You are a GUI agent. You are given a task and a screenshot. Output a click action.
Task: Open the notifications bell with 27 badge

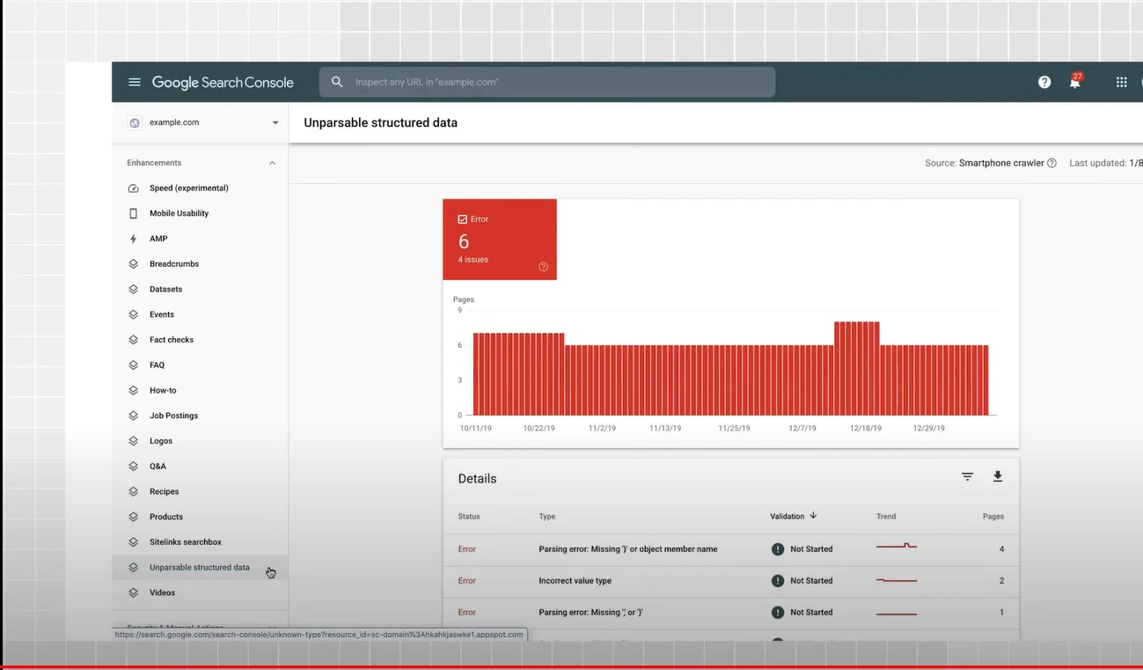pos(1075,81)
